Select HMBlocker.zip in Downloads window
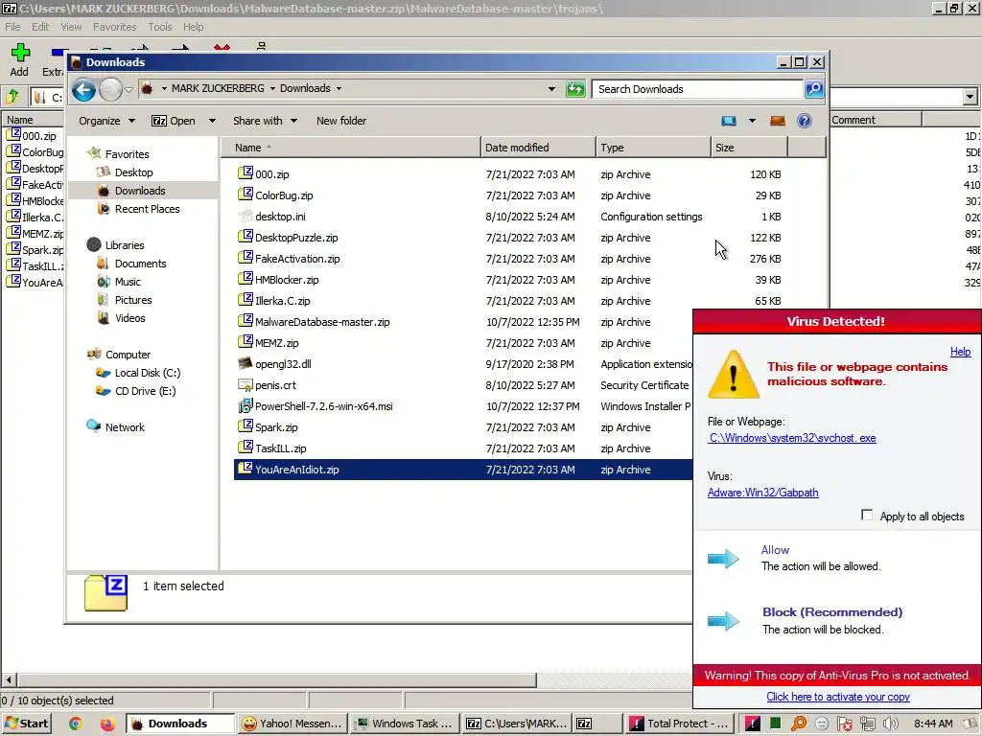Viewport: 982px width, 736px height. 287,280
